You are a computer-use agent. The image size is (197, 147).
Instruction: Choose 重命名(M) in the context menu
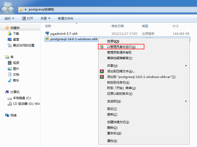pos(114,133)
